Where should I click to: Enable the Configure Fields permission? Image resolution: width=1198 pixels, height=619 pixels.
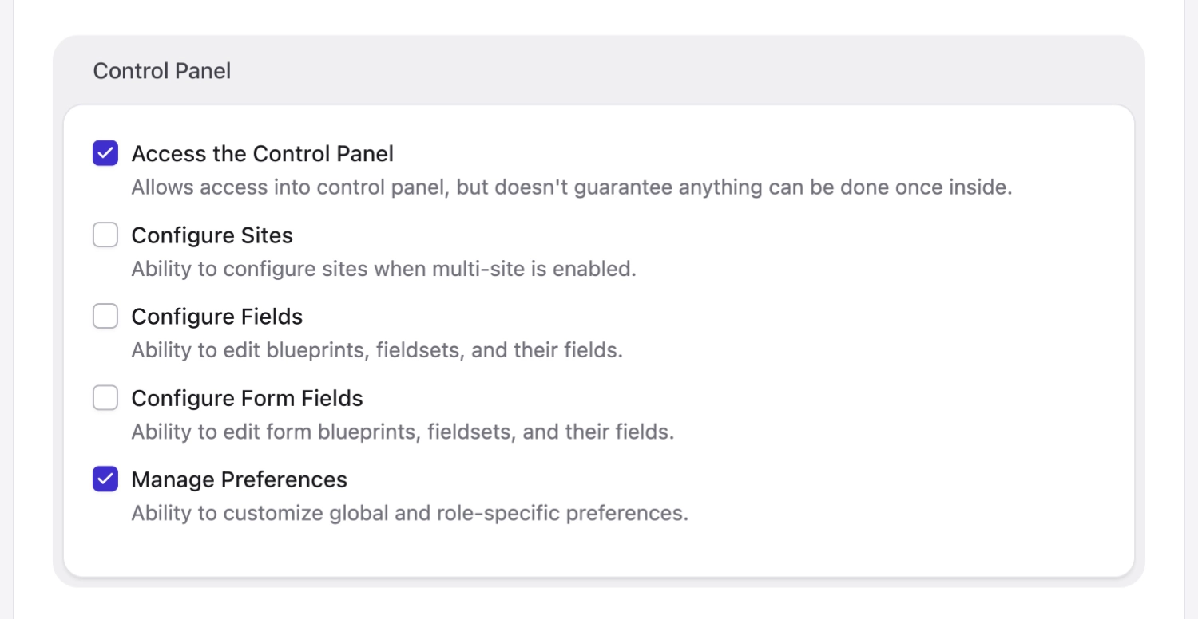point(105,316)
